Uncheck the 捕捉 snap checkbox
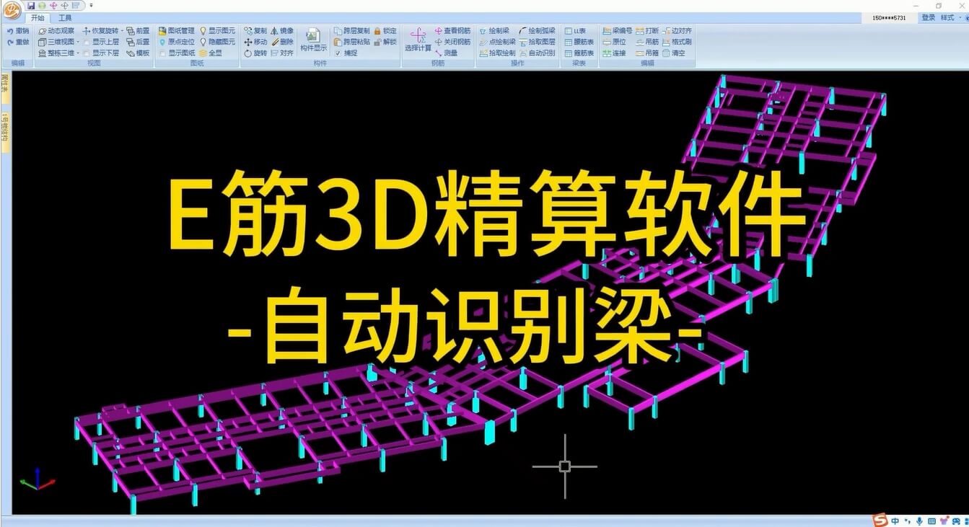969x527 pixels. [x=338, y=53]
